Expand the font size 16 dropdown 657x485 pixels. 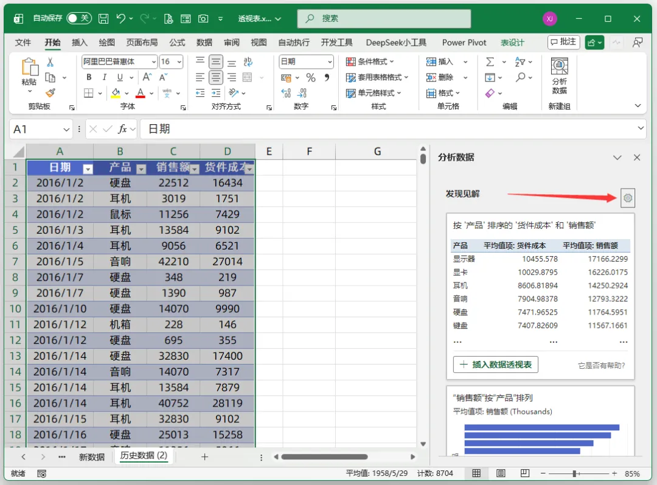179,62
